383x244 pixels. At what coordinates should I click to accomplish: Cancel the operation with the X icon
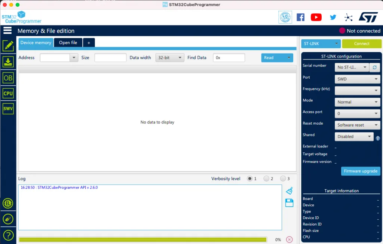click(x=289, y=240)
